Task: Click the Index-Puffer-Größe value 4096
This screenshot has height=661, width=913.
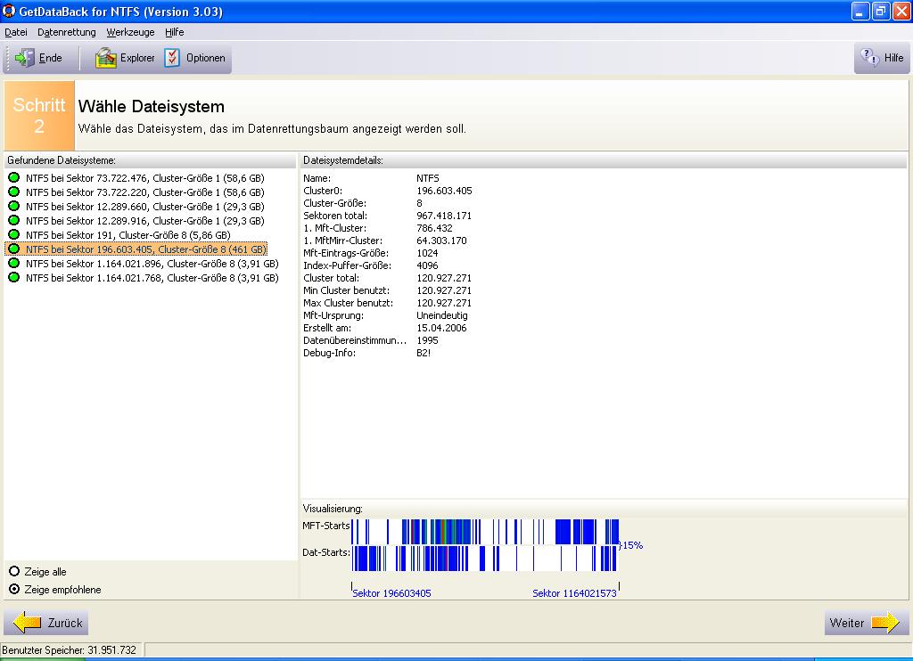Action: point(427,265)
